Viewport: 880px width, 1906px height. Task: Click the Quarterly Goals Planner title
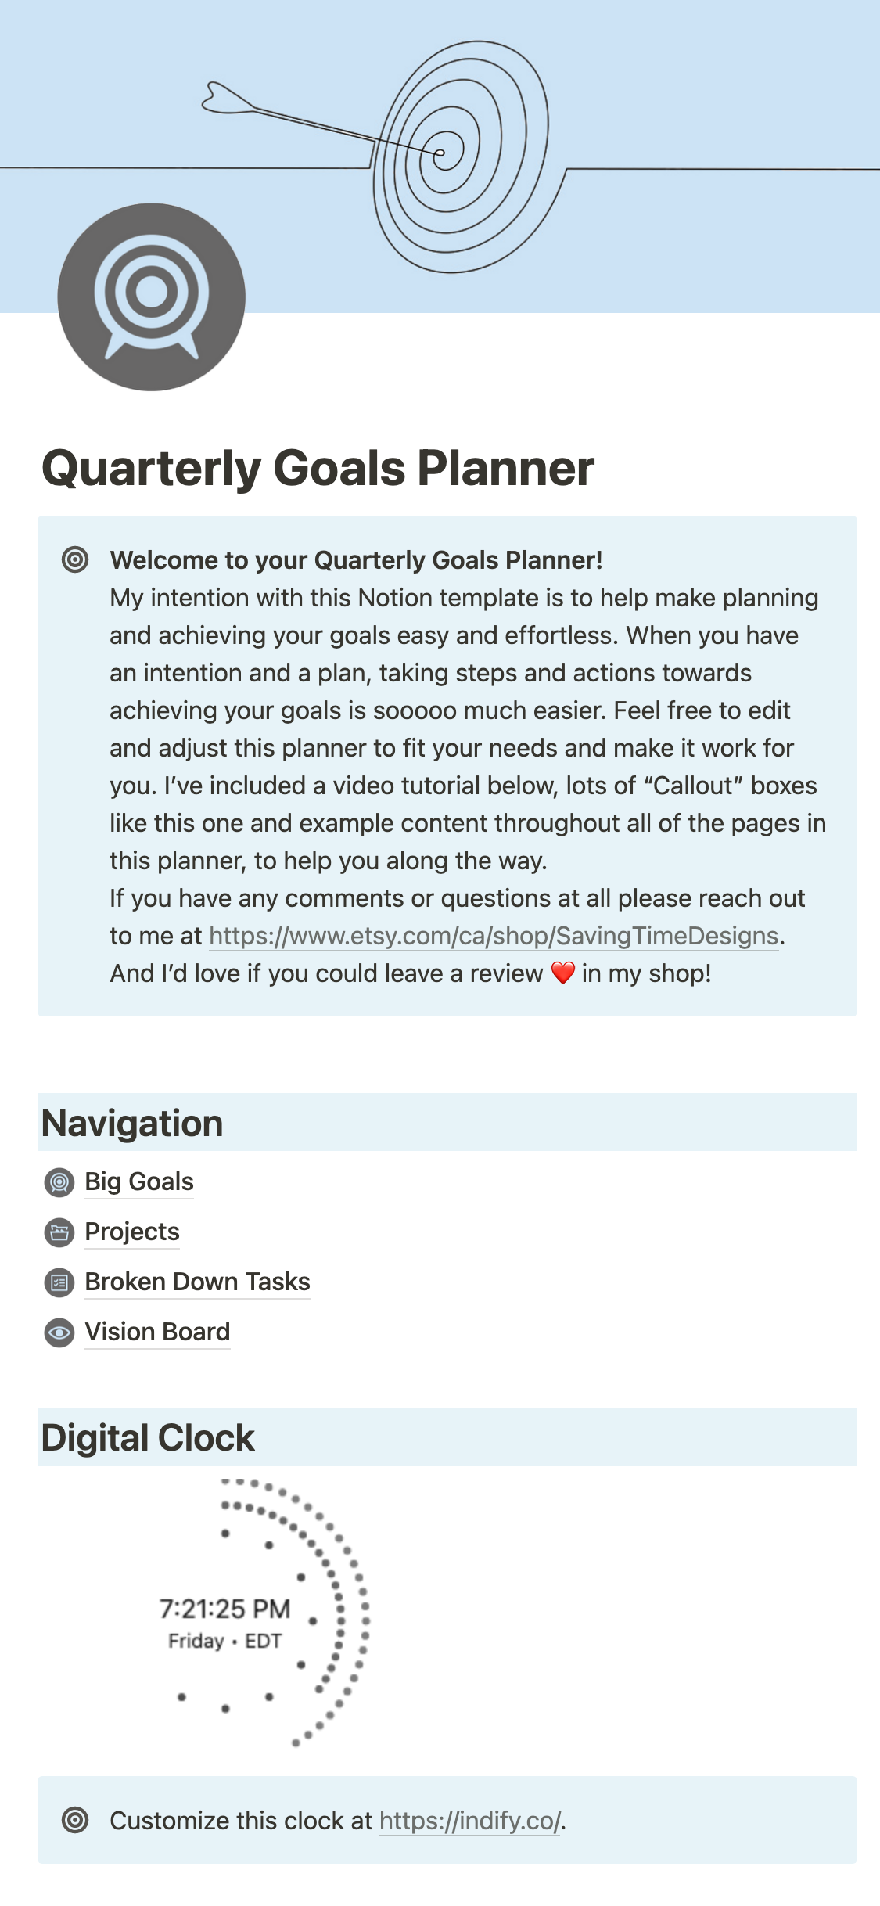coord(318,468)
